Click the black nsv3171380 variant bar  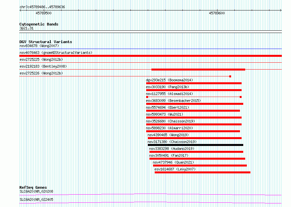(196, 145)
